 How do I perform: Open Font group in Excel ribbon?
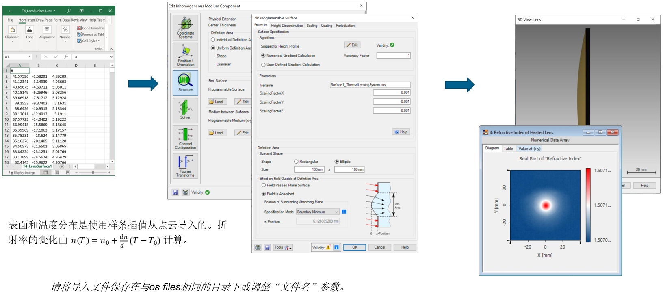(x=30, y=34)
